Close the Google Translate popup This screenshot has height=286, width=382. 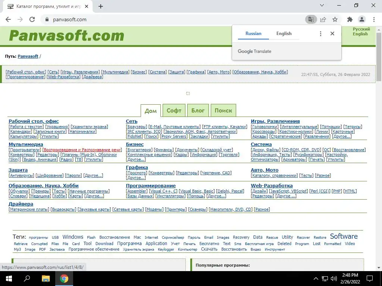[332, 34]
